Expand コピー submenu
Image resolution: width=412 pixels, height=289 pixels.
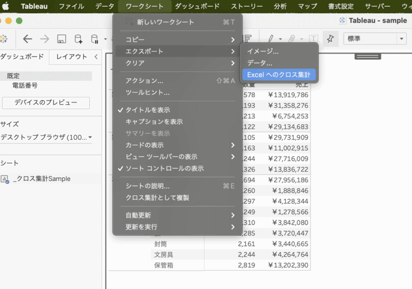(x=177, y=39)
